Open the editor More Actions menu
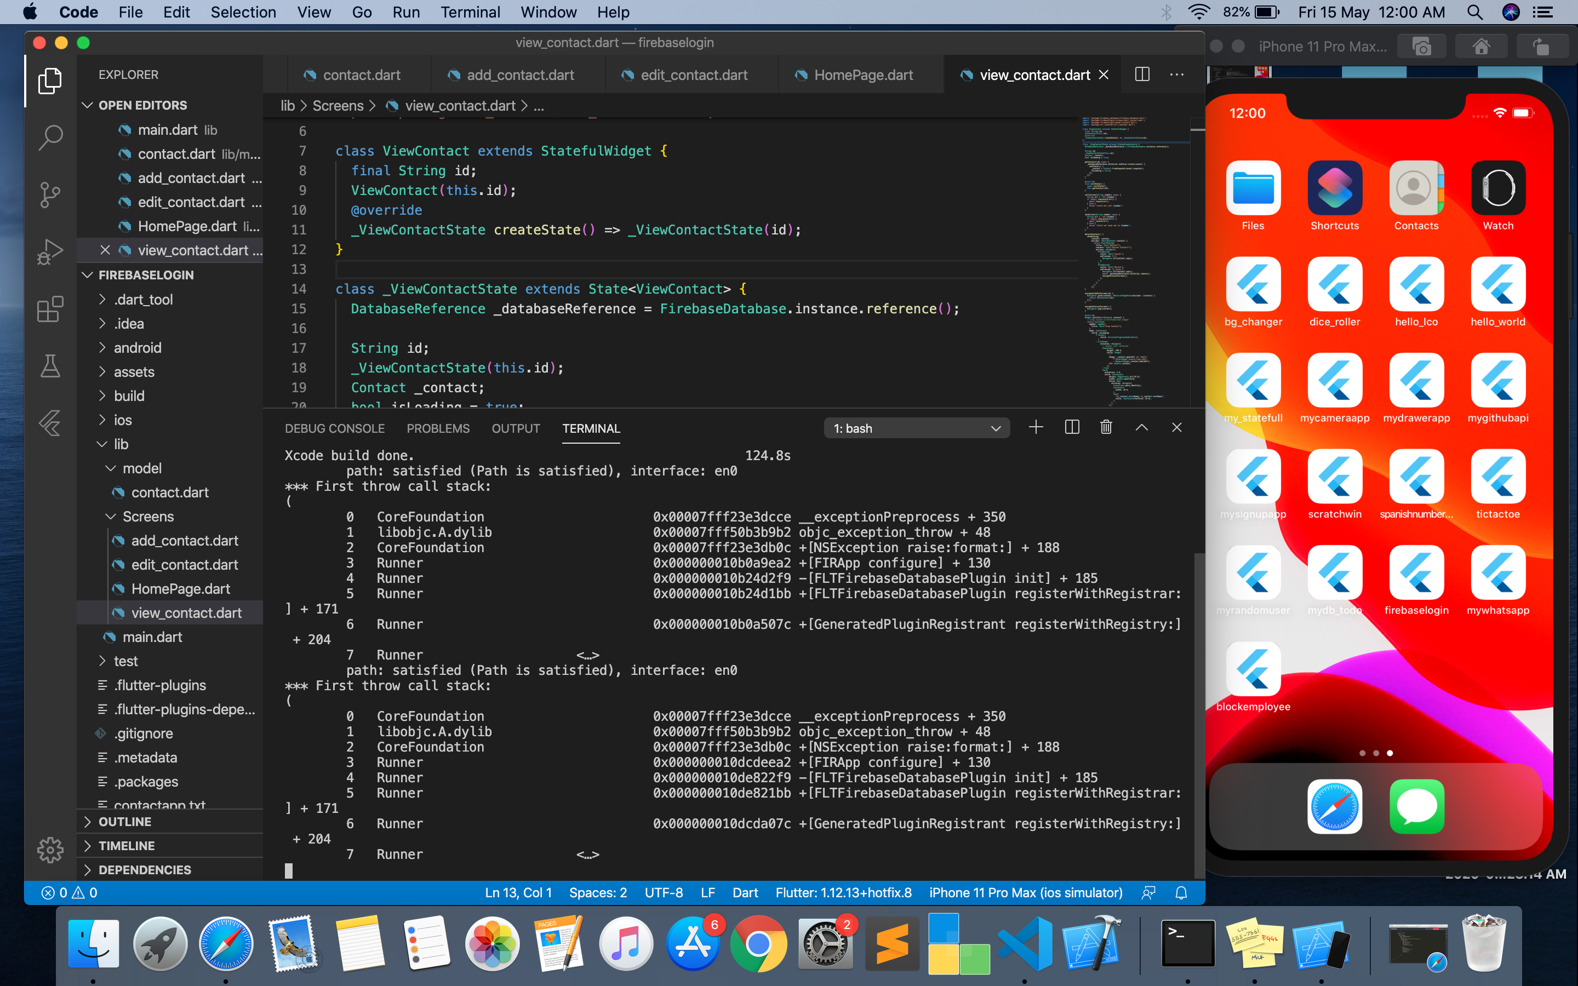The width and height of the screenshot is (1578, 986). pos(1177,74)
